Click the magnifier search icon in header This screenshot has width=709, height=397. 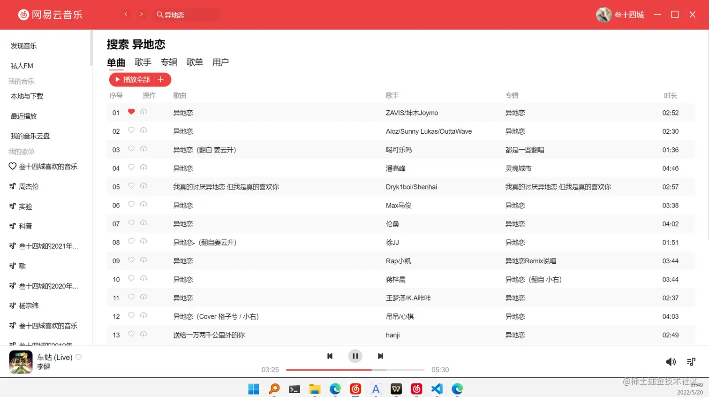pos(160,15)
